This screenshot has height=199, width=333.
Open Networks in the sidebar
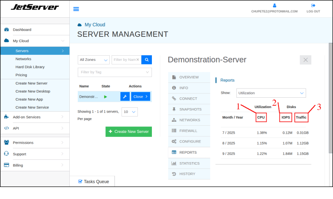coord(23,59)
